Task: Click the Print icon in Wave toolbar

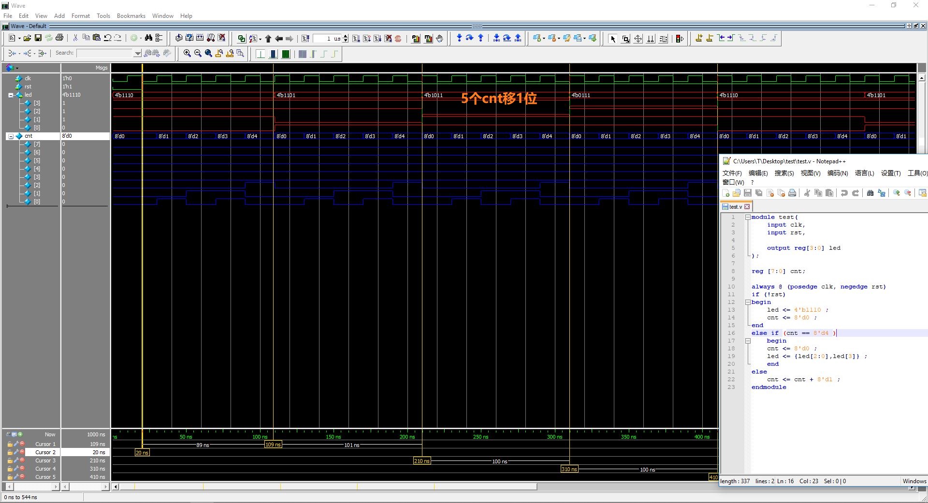Action: pyautogui.click(x=59, y=38)
